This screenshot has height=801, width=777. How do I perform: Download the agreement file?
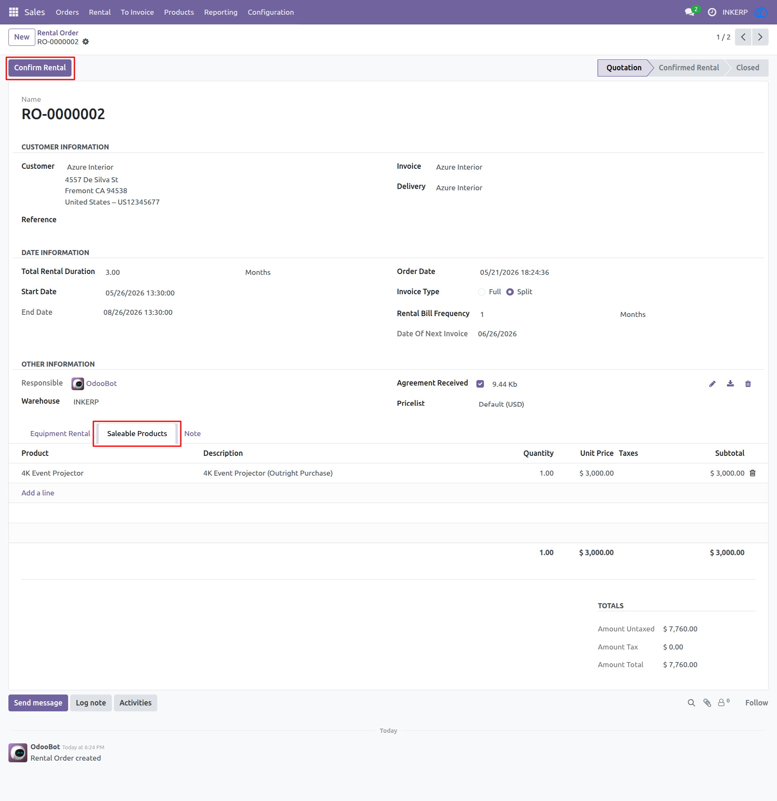click(x=730, y=384)
